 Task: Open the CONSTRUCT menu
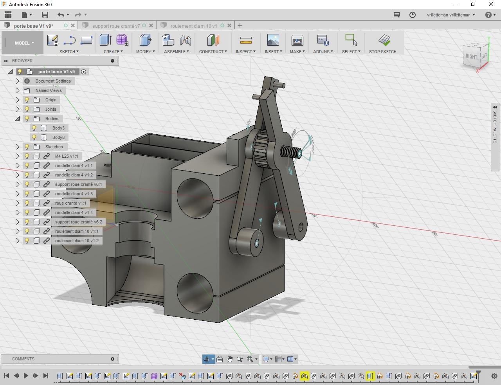[x=213, y=52]
